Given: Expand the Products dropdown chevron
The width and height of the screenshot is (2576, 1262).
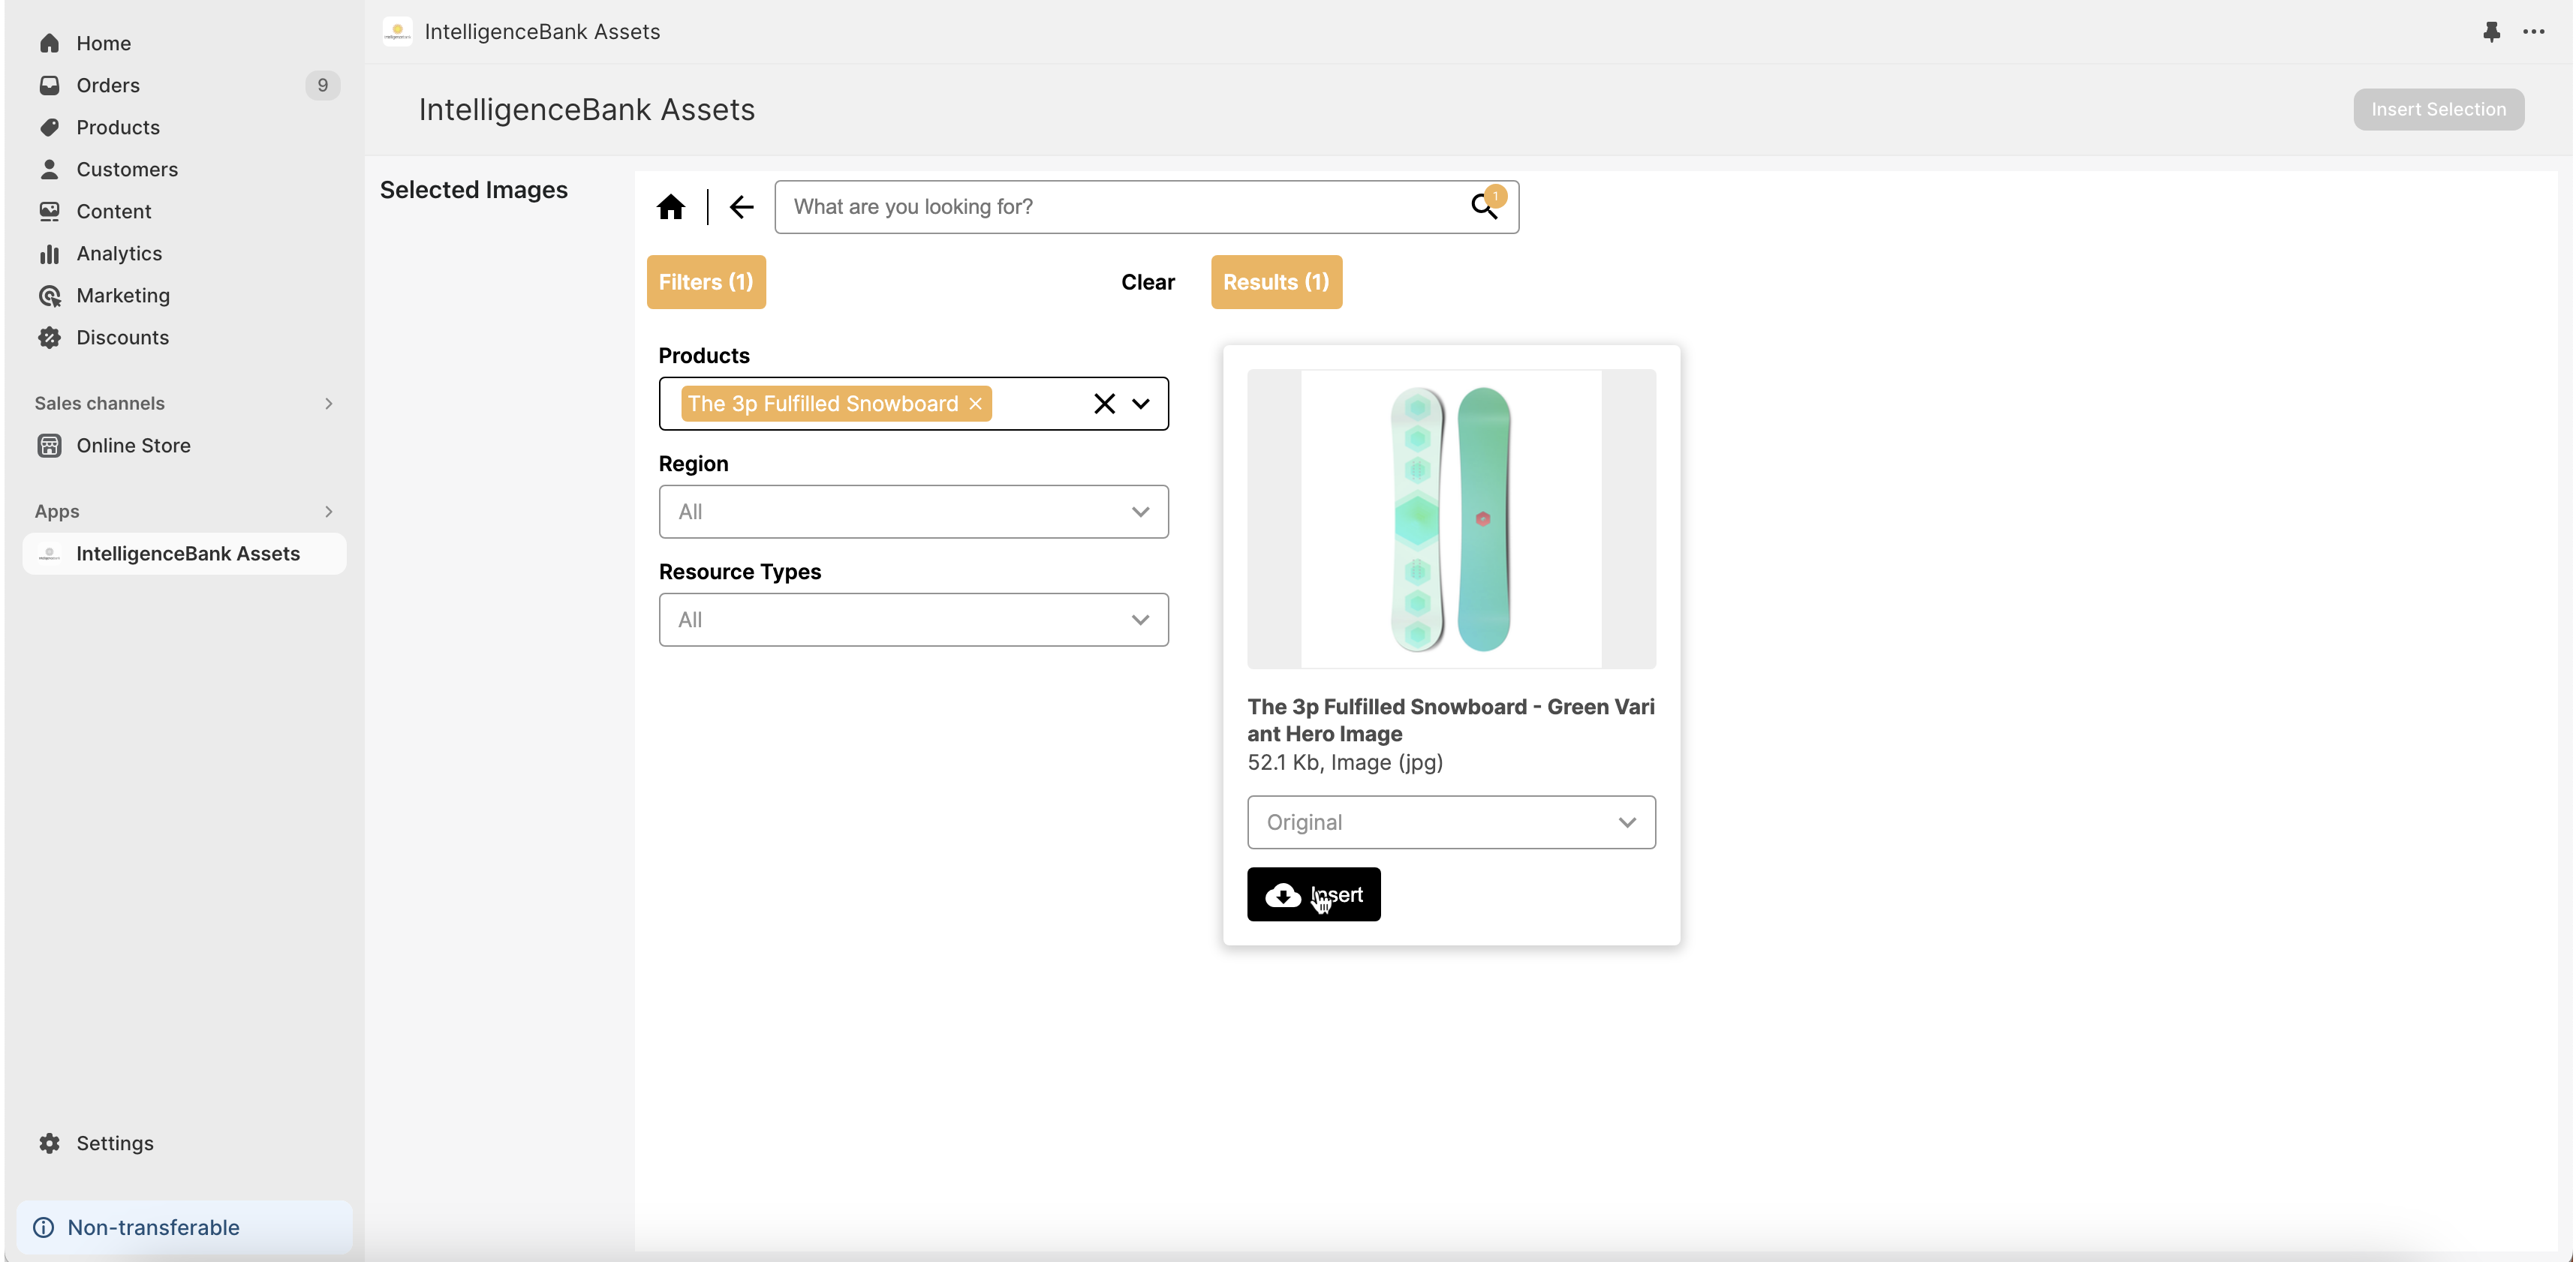Looking at the screenshot, I should click(x=1141, y=404).
